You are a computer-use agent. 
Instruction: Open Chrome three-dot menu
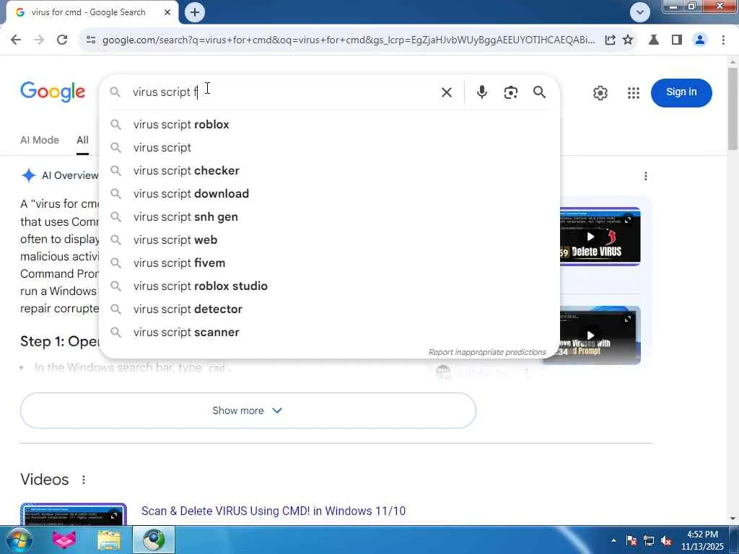coord(723,40)
